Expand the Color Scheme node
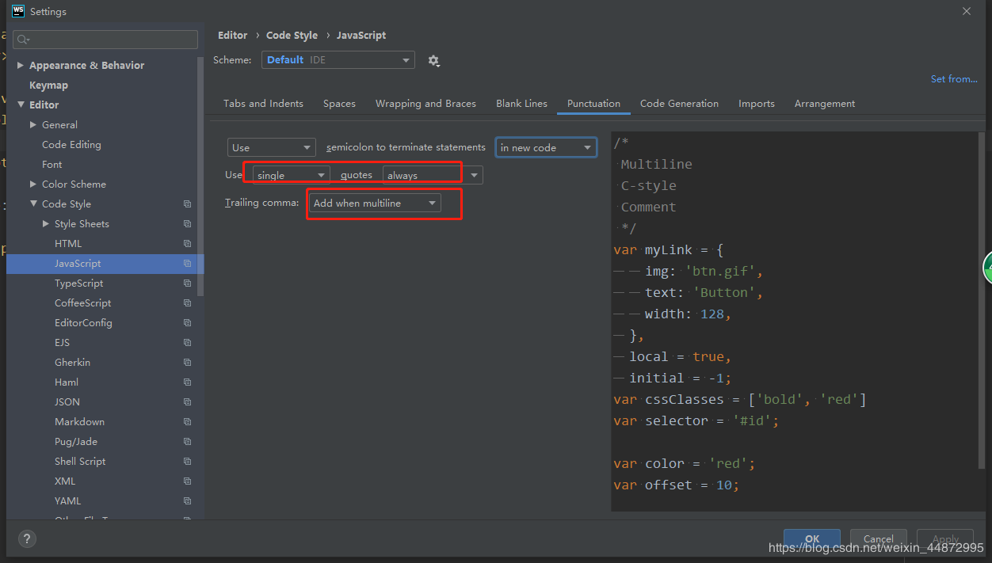Image resolution: width=992 pixels, height=563 pixels. [x=33, y=184]
